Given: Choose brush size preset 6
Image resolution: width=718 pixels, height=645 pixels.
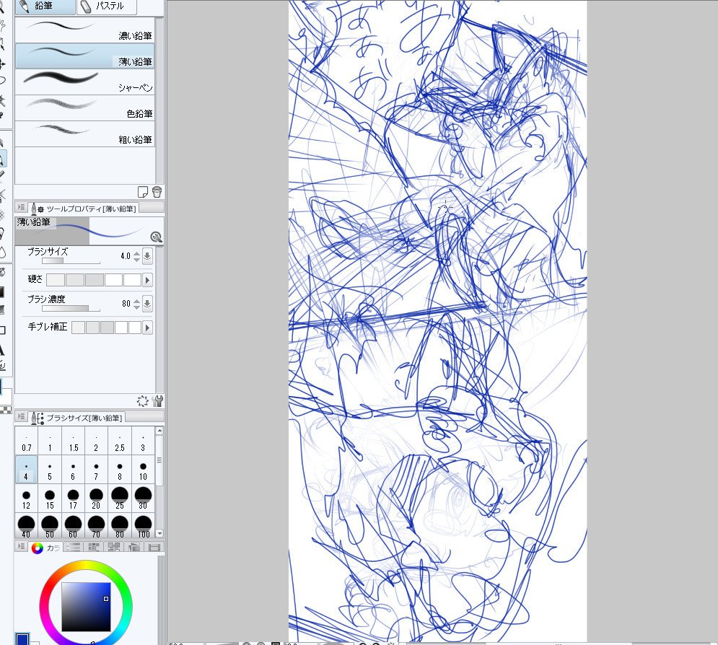Looking at the screenshot, I should [74, 470].
